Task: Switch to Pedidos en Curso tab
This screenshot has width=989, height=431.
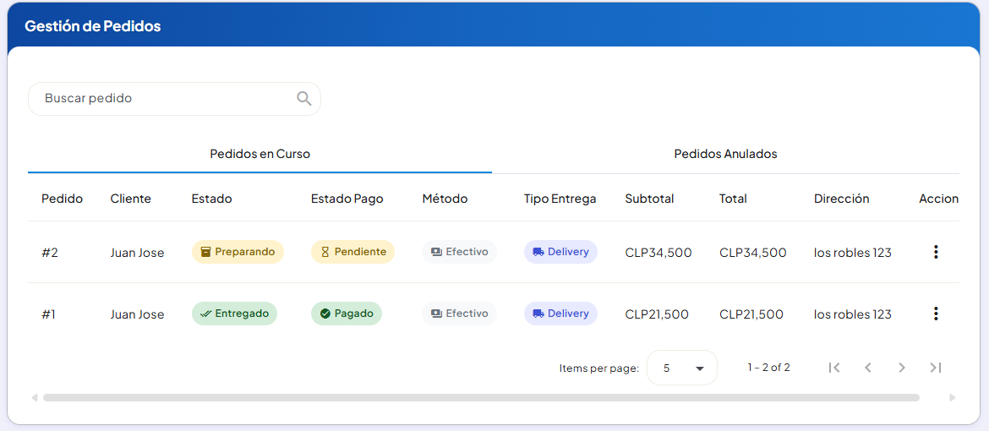Action: pyautogui.click(x=260, y=154)
